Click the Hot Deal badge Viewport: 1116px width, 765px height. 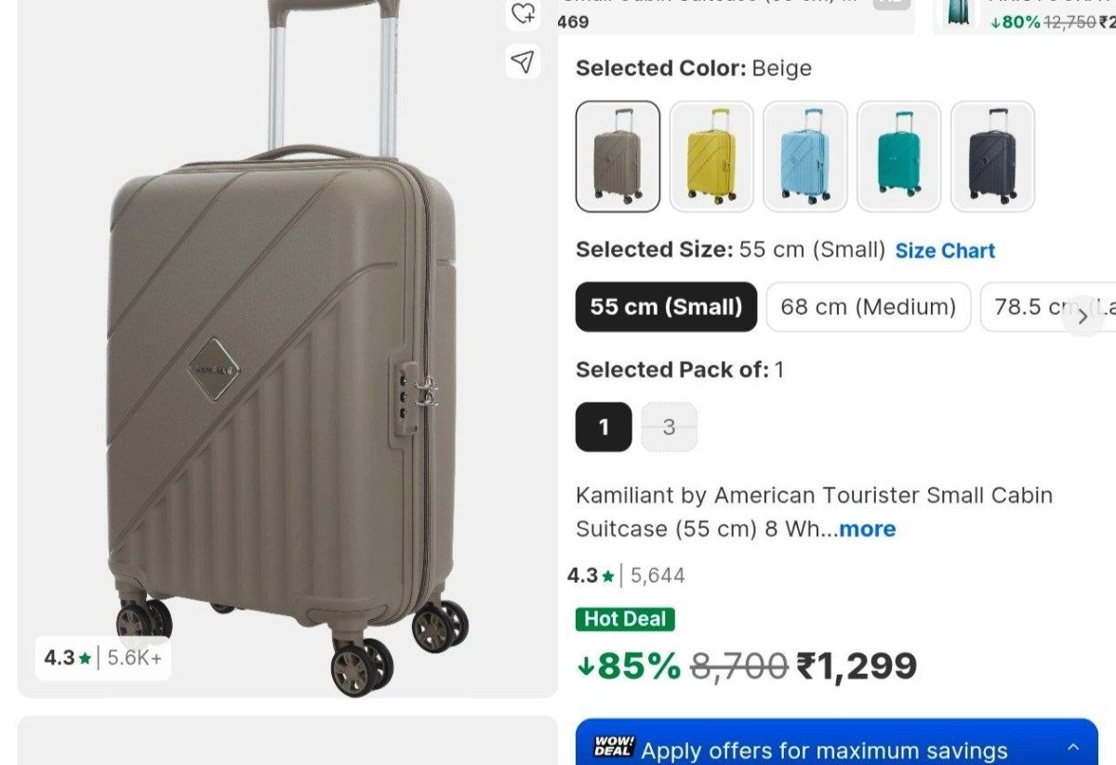(x=625, y=619)
